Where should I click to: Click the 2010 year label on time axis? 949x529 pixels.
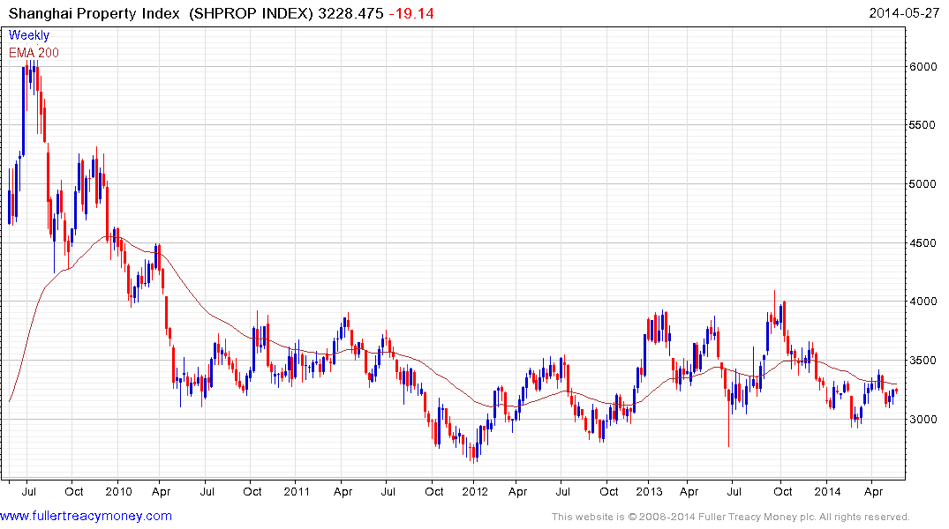[x=118, y=491]
